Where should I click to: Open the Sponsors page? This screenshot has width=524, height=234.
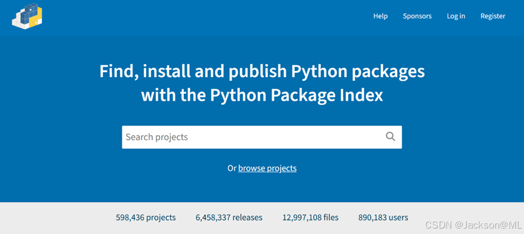click(417, 16)
